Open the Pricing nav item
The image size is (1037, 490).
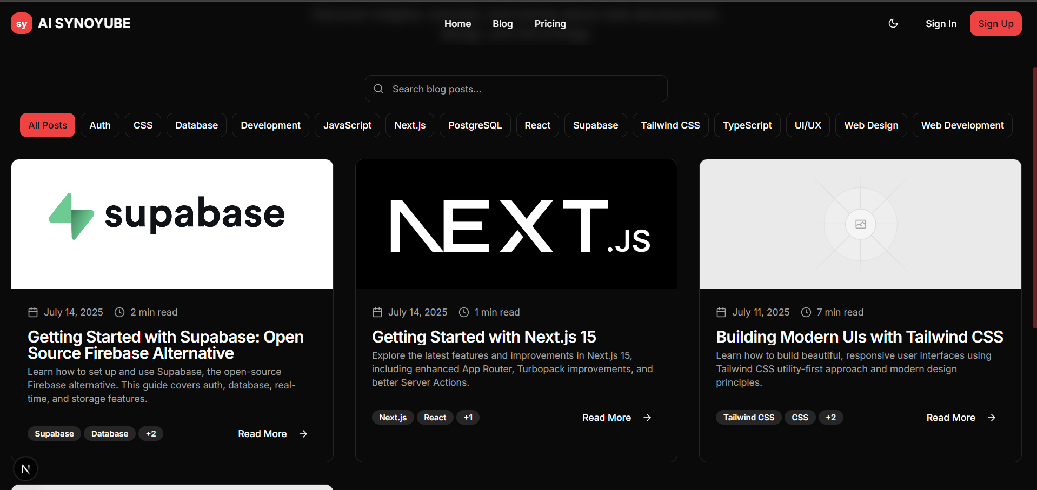point(550,24)
